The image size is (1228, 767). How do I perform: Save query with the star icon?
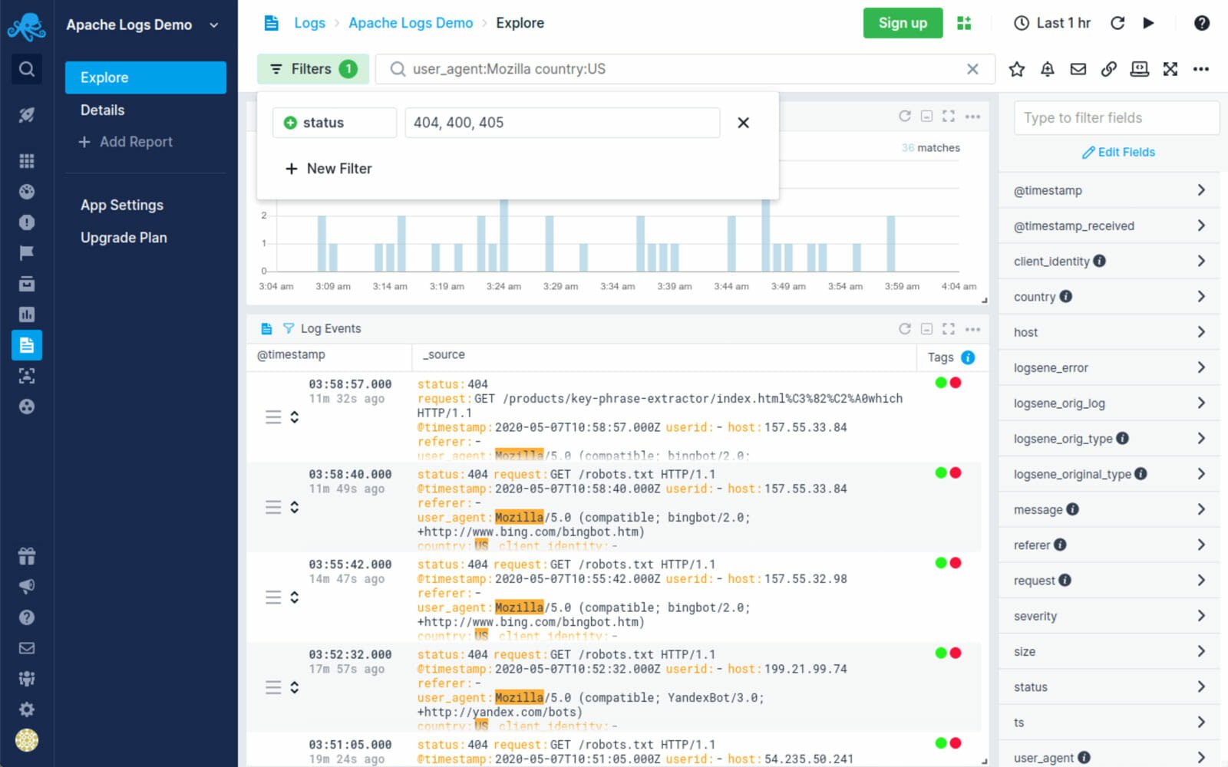pyautogui.click(x=1017, y=69)
